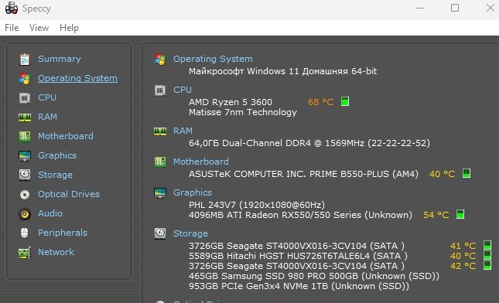Open Optical Drives sidebar section
499x303 pixels.
(68, 194)
